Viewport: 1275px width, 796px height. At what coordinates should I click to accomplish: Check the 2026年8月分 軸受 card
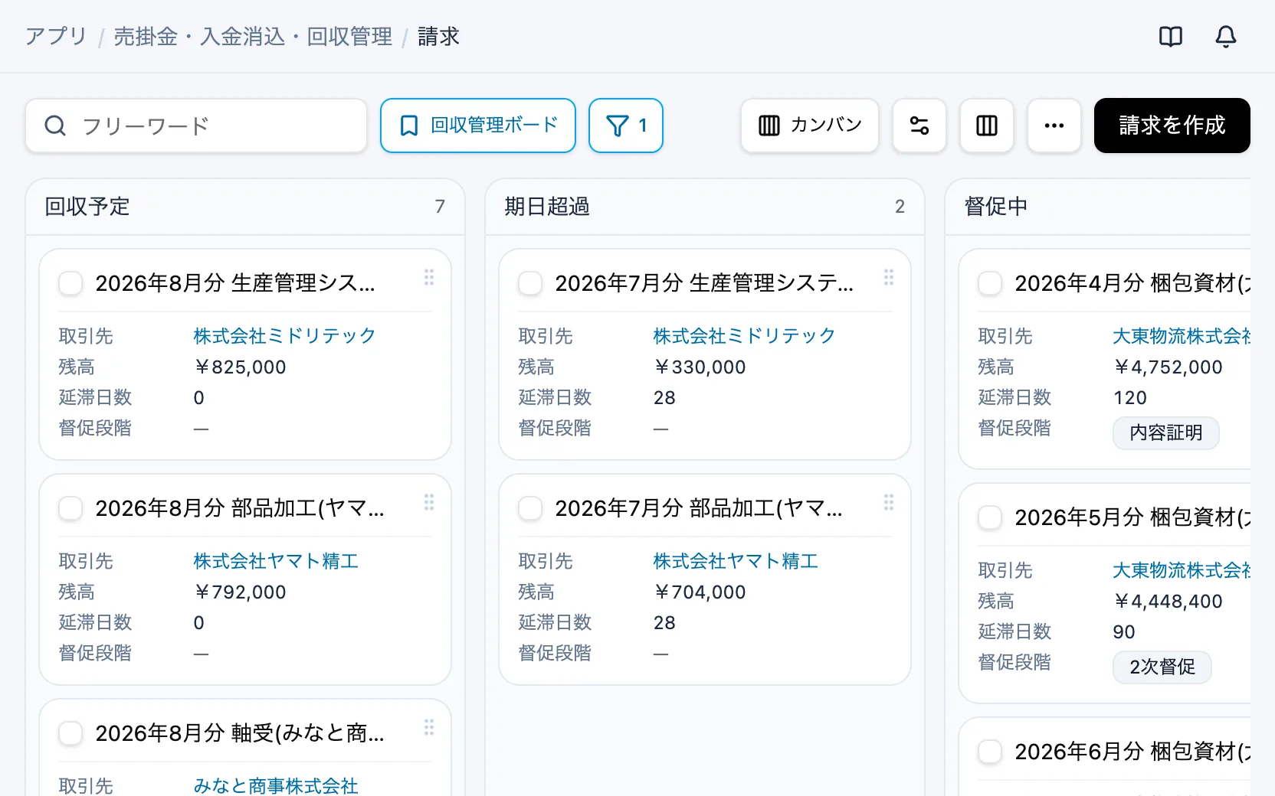coord(70,733)
